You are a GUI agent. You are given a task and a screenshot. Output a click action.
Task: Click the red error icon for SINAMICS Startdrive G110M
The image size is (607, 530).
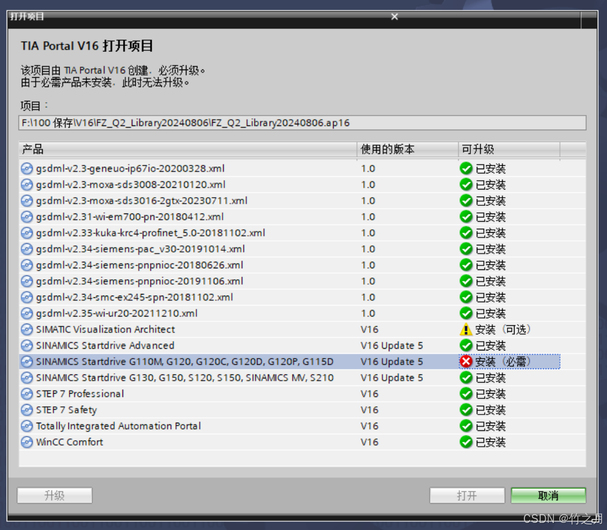(466, 362)
